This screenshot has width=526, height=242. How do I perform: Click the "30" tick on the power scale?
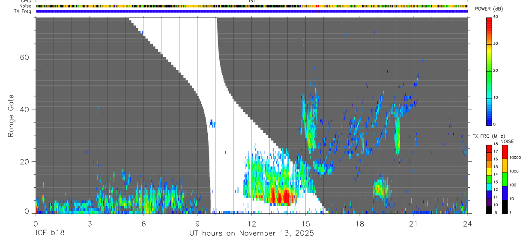click(x=496, y=44)
